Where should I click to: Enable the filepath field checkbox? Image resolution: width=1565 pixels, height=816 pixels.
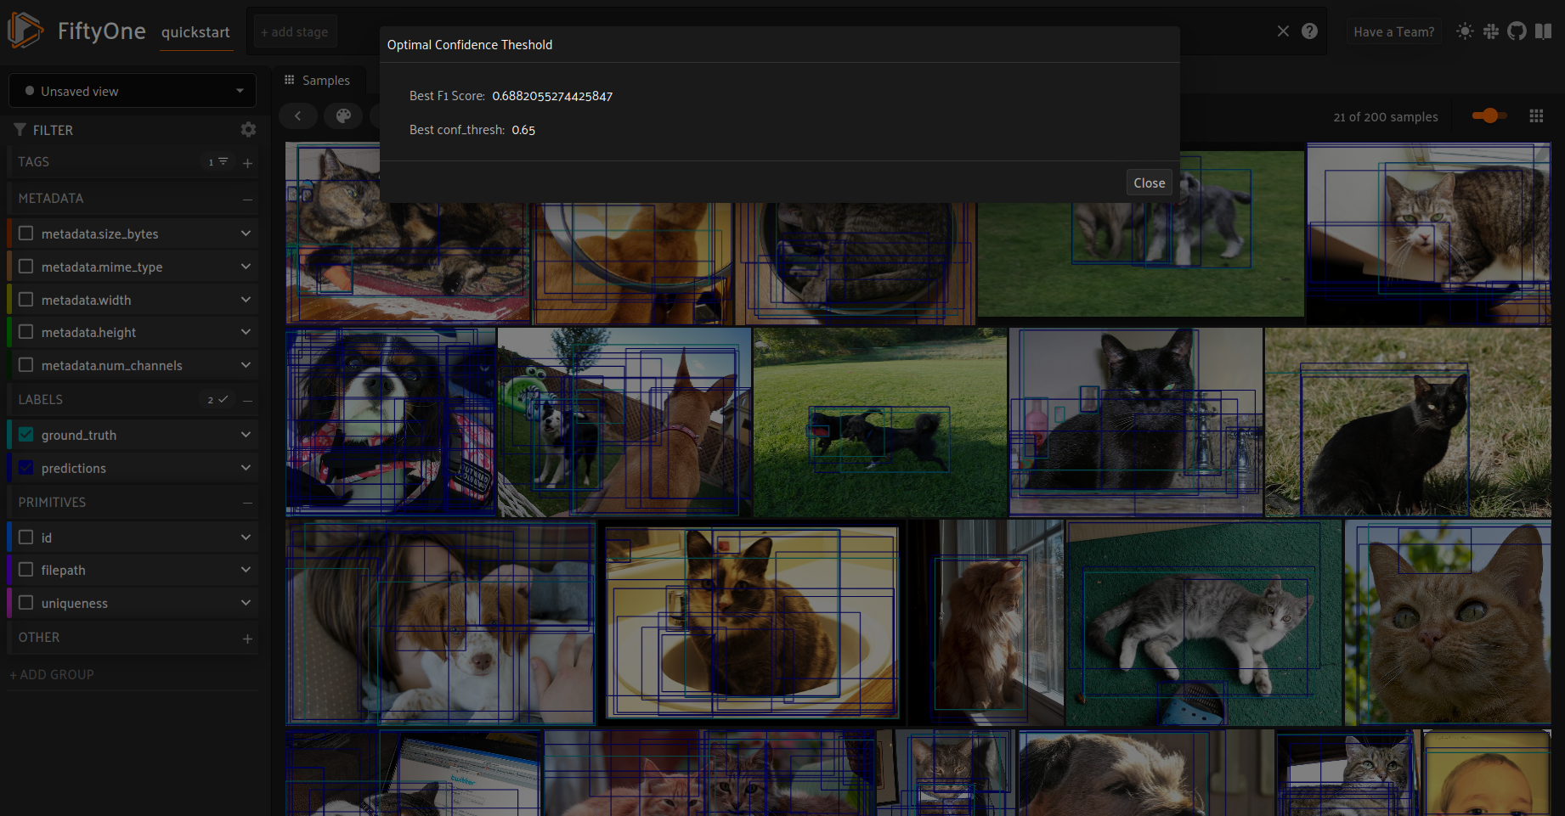pyautogui.click(x=26, y=570)
